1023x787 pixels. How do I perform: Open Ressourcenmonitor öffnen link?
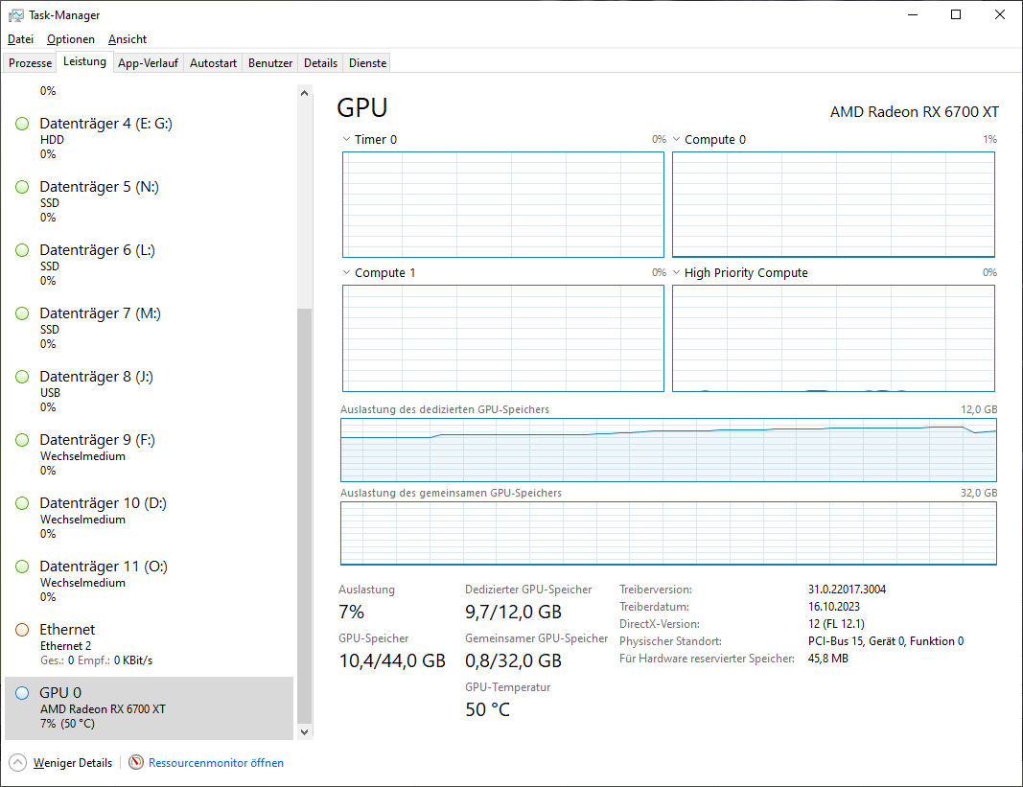point(216,763)
